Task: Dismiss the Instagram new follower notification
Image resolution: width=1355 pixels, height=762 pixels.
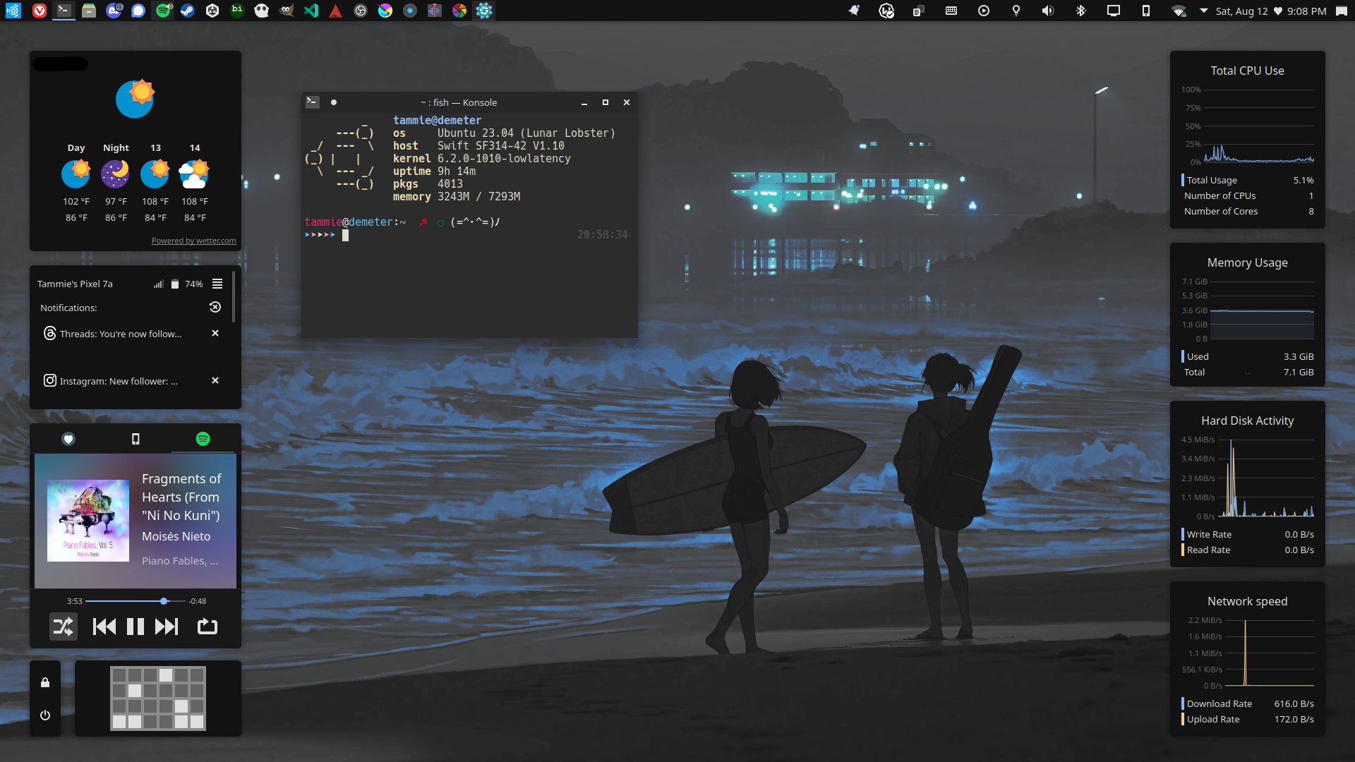Action: tap(215, 380)
